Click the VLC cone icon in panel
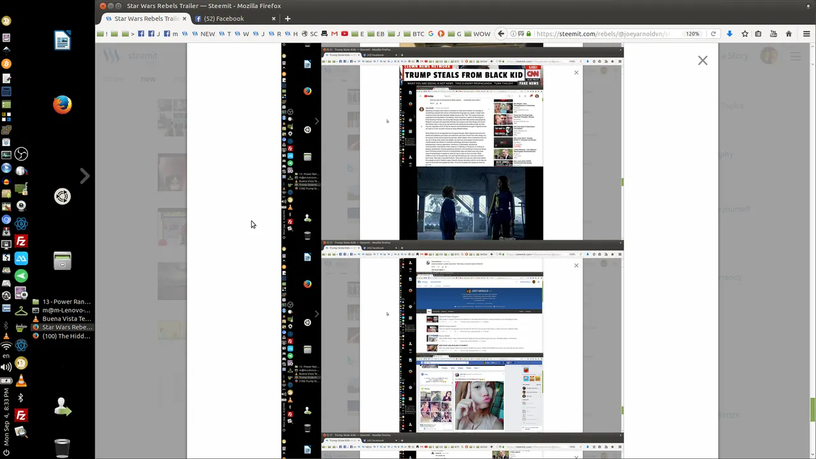Image resolution: width=816 pixels, height=459 pixels. click(x=21, y=381)
